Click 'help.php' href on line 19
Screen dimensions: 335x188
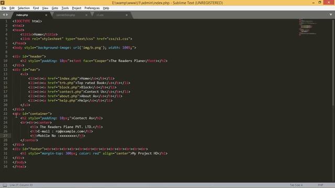[68, 100]
